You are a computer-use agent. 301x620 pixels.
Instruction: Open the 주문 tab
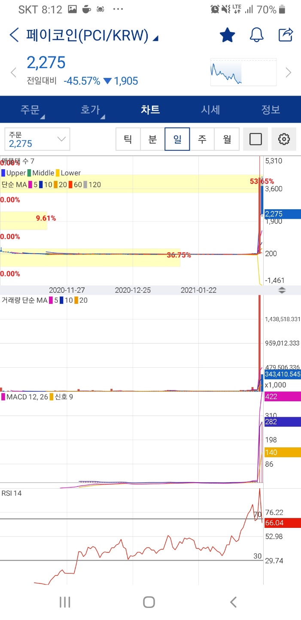pos(30,110)
